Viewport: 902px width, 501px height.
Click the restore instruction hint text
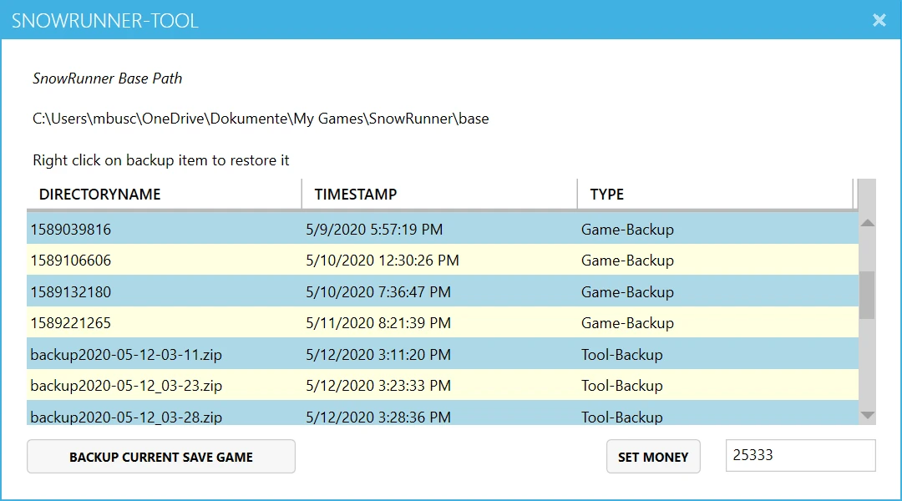click(x=160, y=159)
